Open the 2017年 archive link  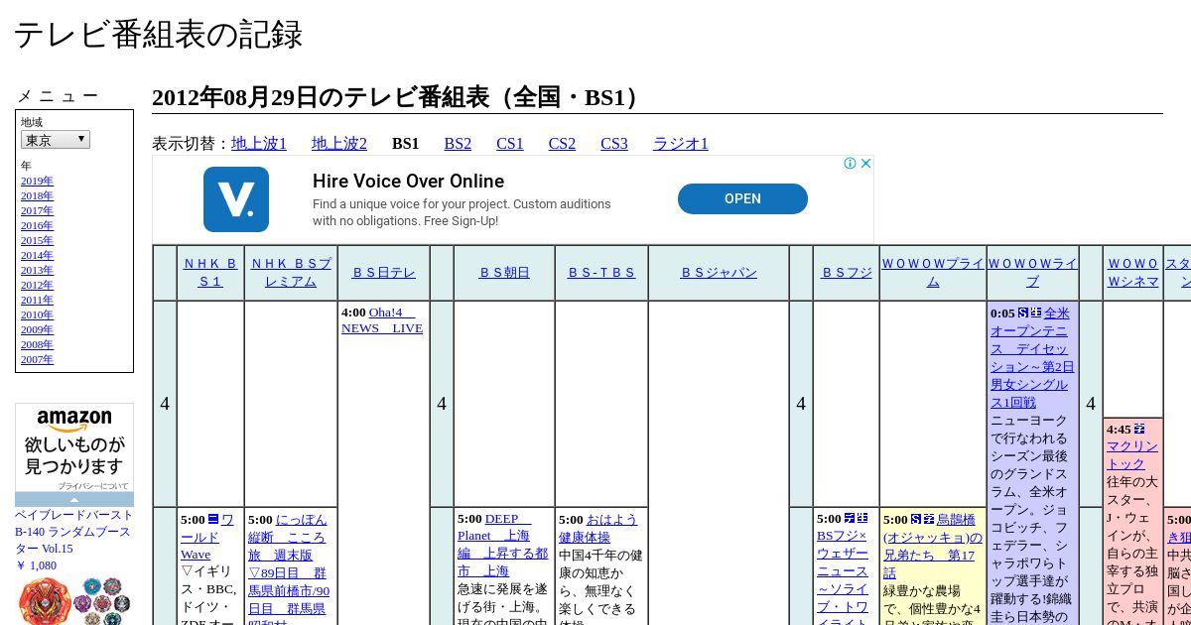coord(37,210)
